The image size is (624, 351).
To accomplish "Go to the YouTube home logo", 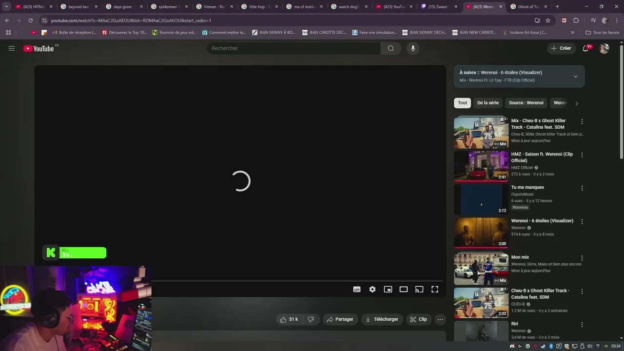I will 39,48.
